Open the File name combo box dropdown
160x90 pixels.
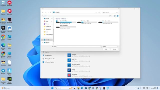pyautogui.click(x=101, y=47)
